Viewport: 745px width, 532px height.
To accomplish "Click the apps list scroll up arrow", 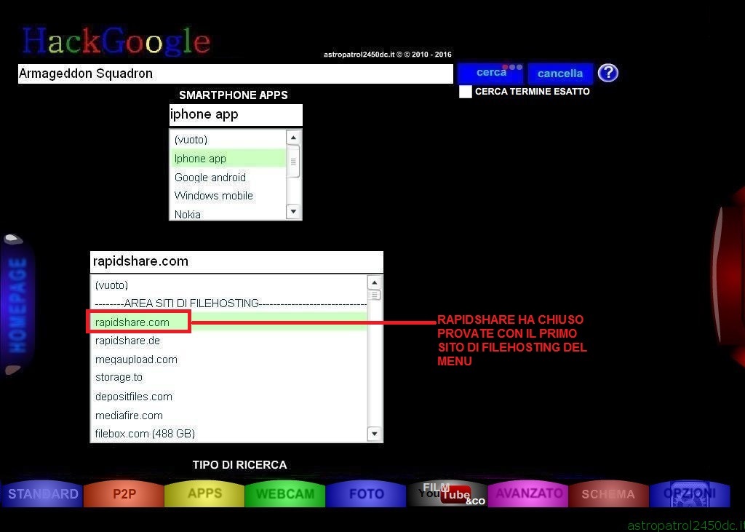I will 293,138.
